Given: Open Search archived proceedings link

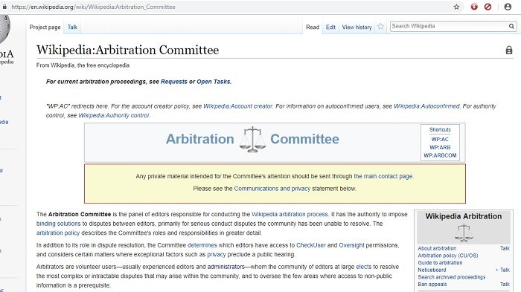Looking at the screenshot, I should [x=452, y=277].
